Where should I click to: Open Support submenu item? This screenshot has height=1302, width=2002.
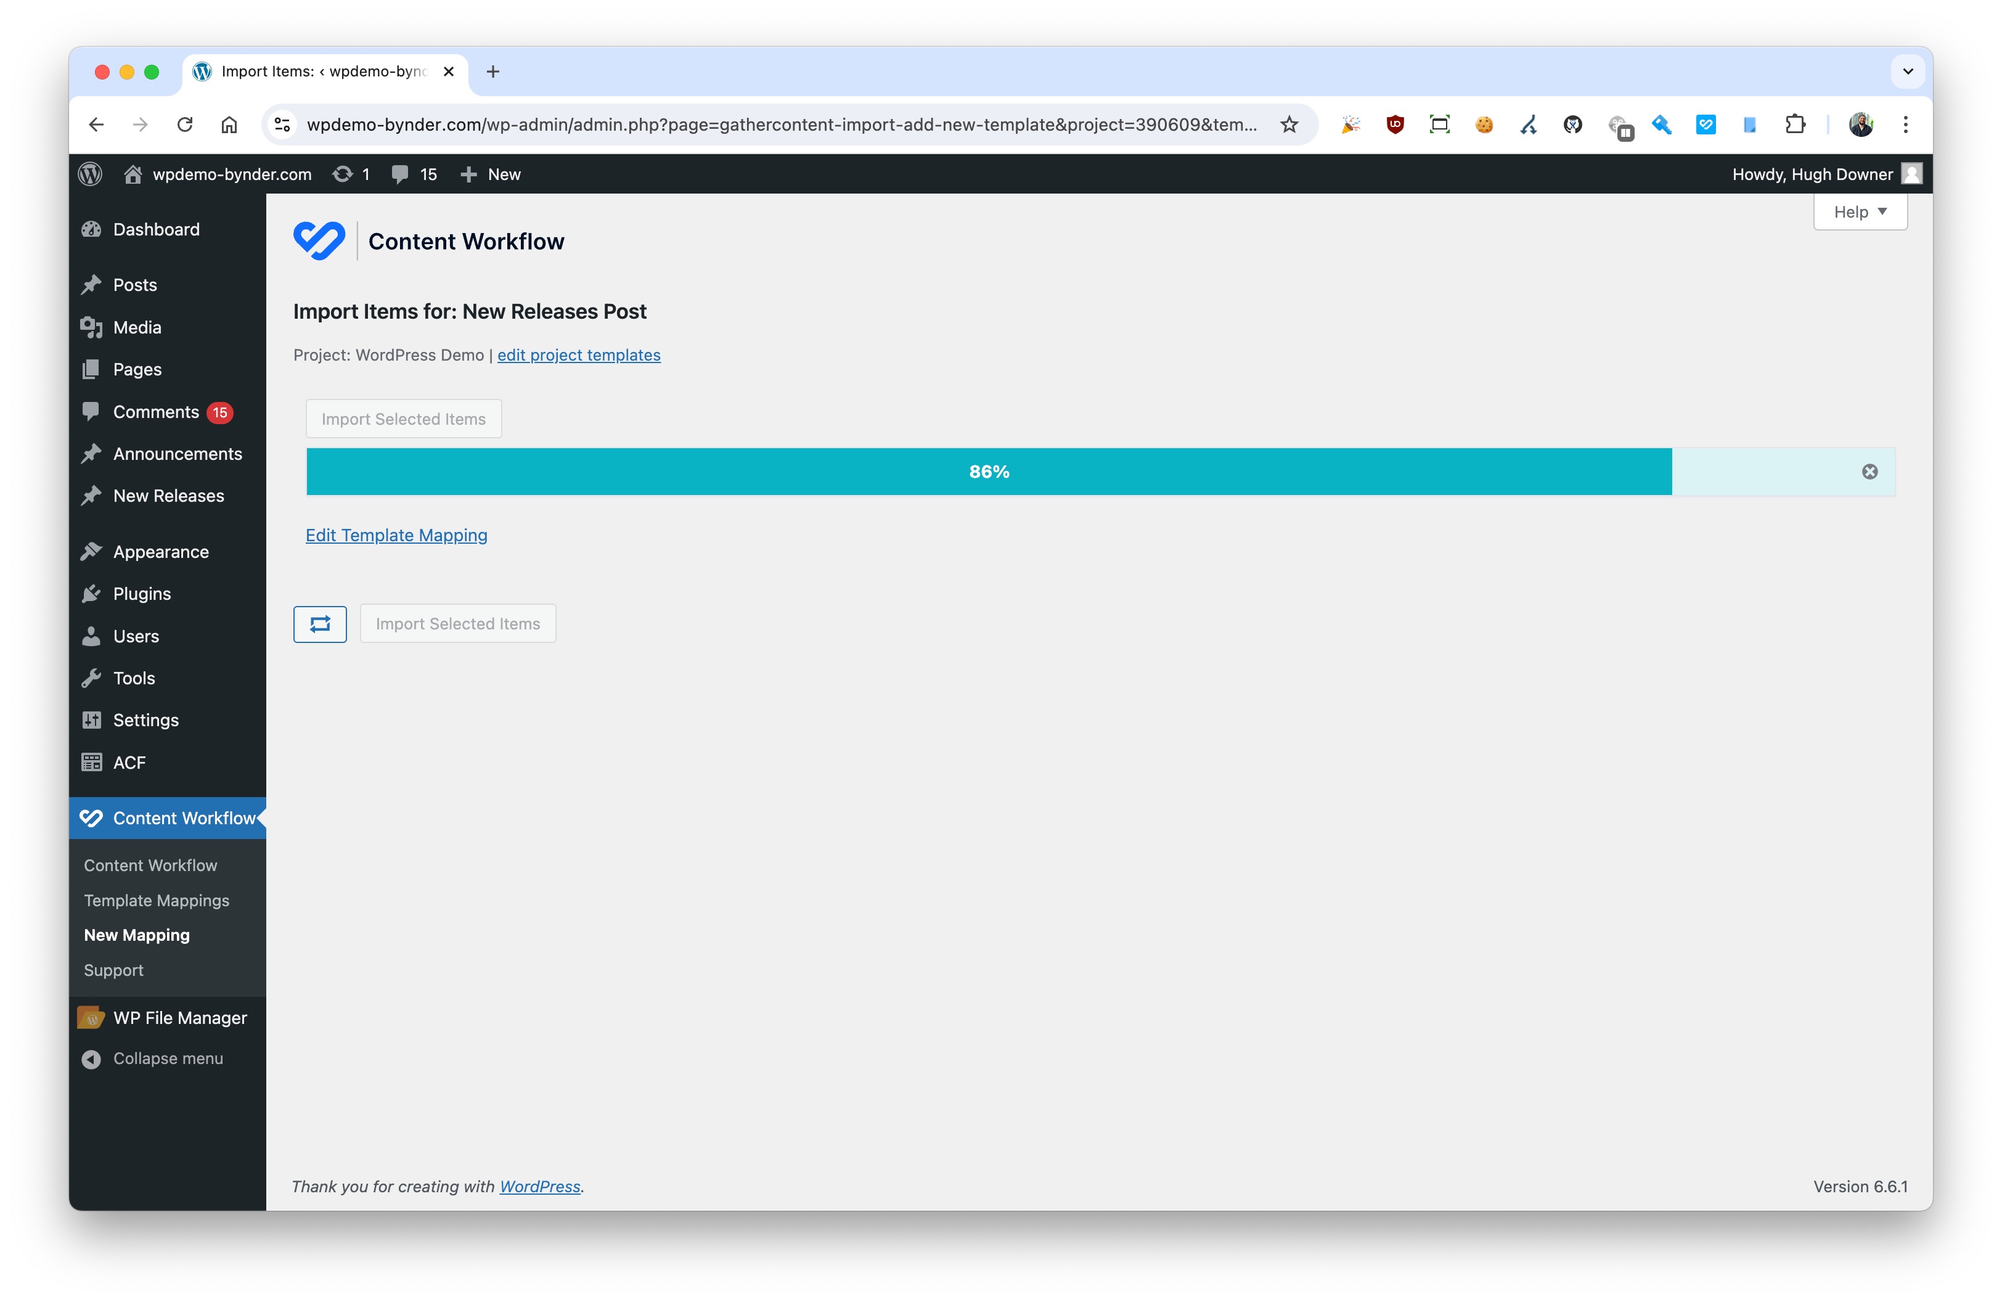click(113, 970)
